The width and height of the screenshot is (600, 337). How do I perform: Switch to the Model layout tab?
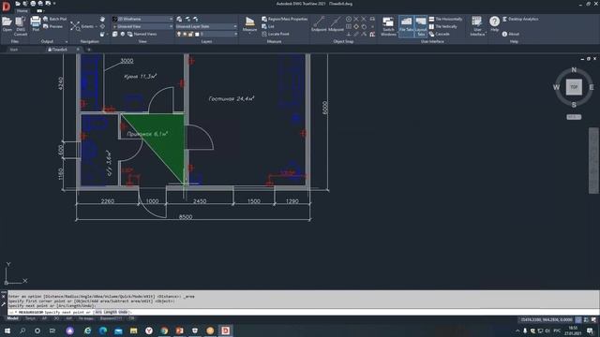coord(12,318)
